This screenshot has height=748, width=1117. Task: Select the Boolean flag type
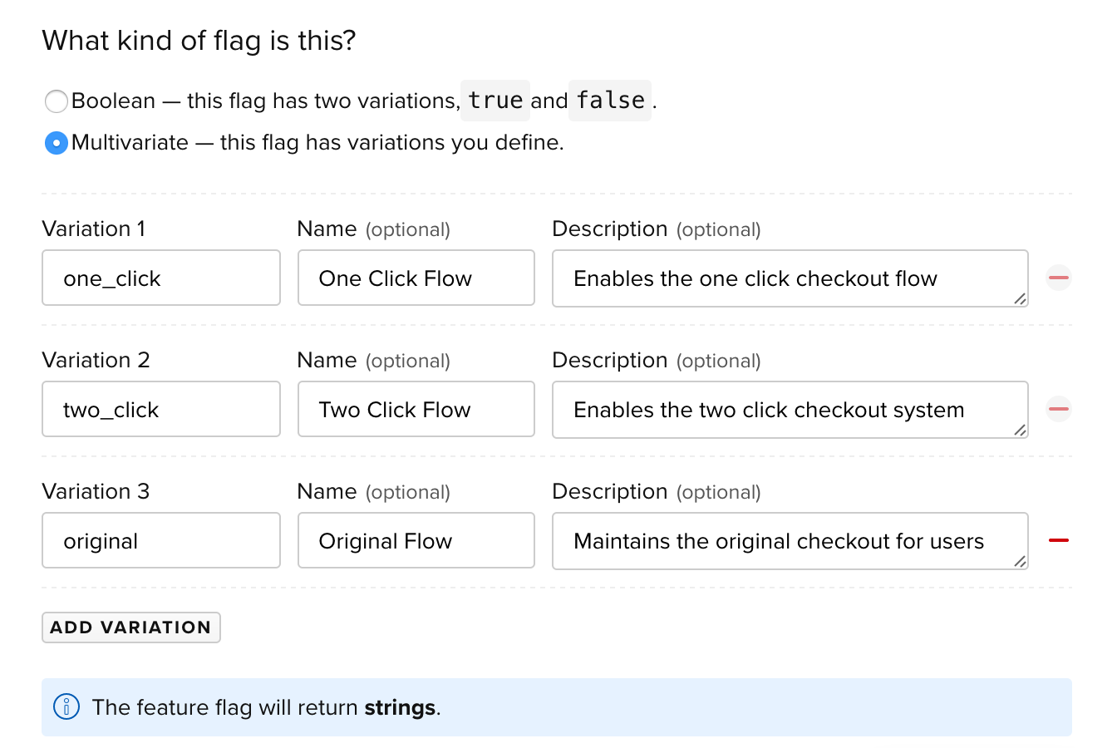[x=56, y=101]
